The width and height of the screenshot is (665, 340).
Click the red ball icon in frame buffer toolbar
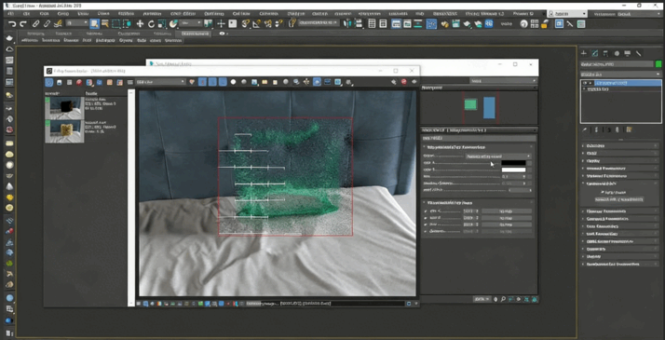point(79,82)
